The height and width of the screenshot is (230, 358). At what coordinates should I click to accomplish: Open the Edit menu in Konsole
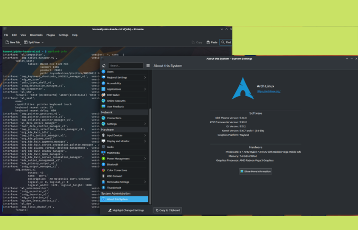[x=14, y=35]
